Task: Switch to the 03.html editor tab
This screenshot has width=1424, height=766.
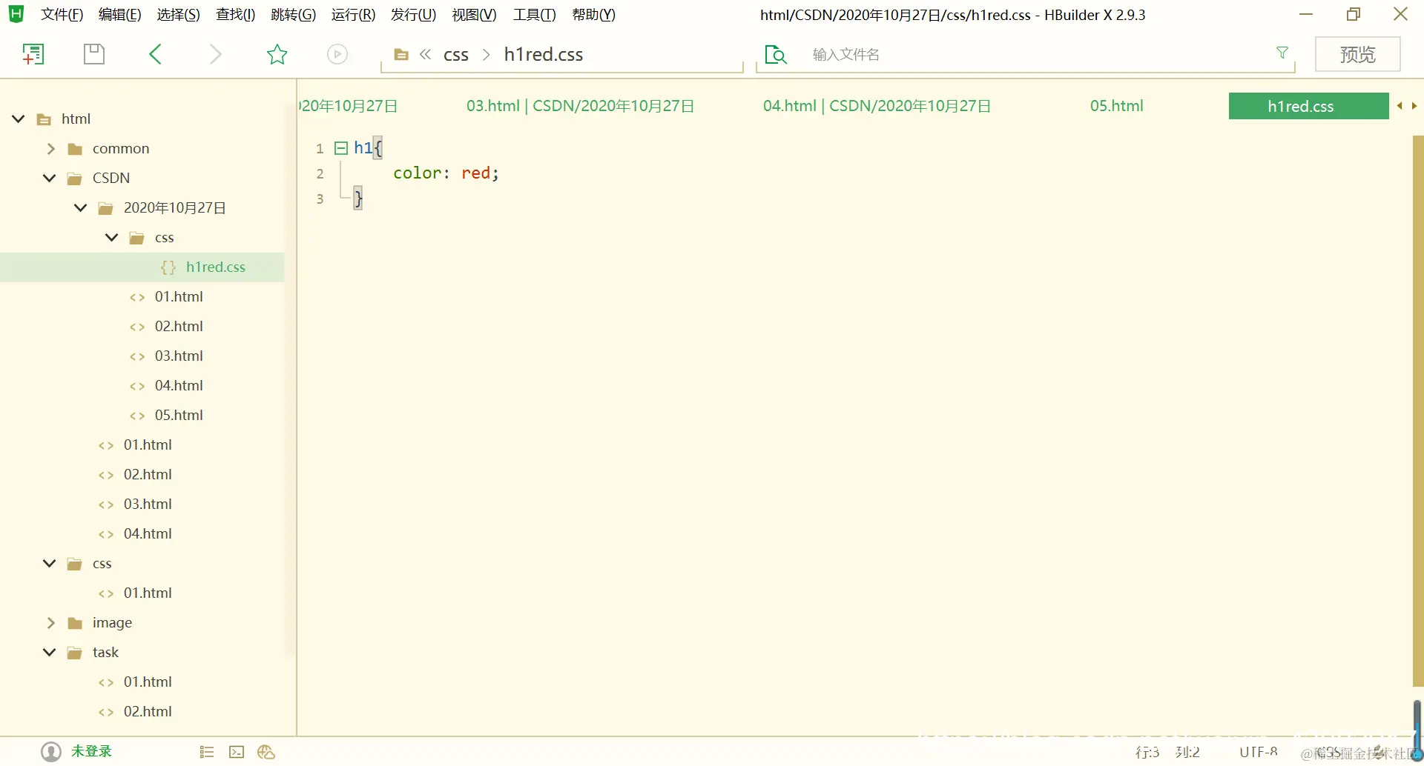Action: coord(580,106)
